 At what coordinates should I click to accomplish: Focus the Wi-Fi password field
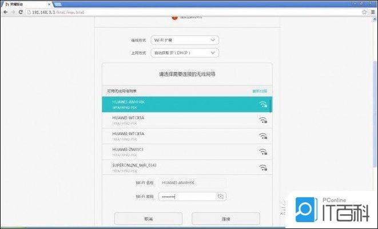192,197
